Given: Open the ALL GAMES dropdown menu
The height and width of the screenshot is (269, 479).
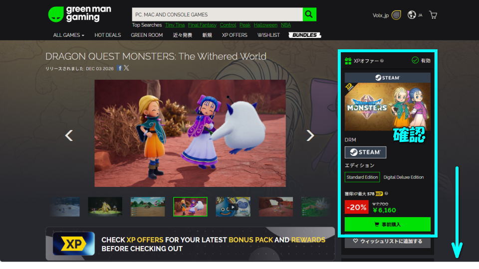Looking at the screenshot, I should click(68, 35).
